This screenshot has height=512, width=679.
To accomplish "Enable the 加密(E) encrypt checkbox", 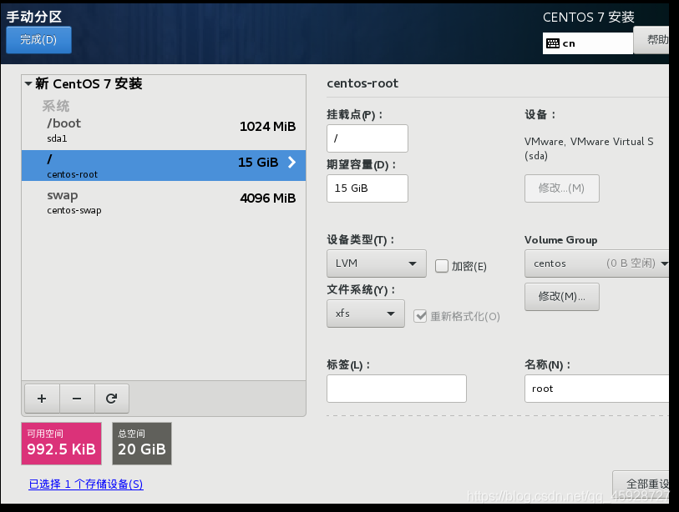I will (x=442, y=266).
